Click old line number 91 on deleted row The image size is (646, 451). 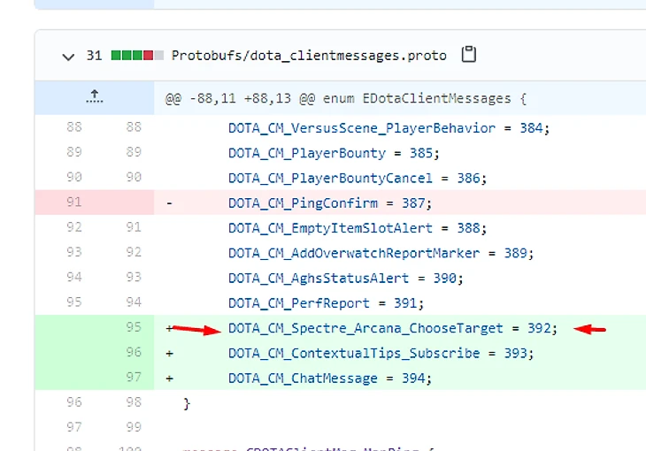[x=74, y=203]
